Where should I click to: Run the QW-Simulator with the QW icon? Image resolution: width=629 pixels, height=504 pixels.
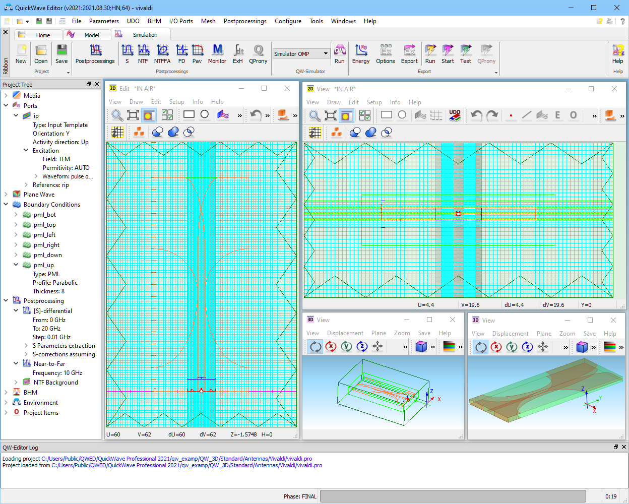pos(340,54)
